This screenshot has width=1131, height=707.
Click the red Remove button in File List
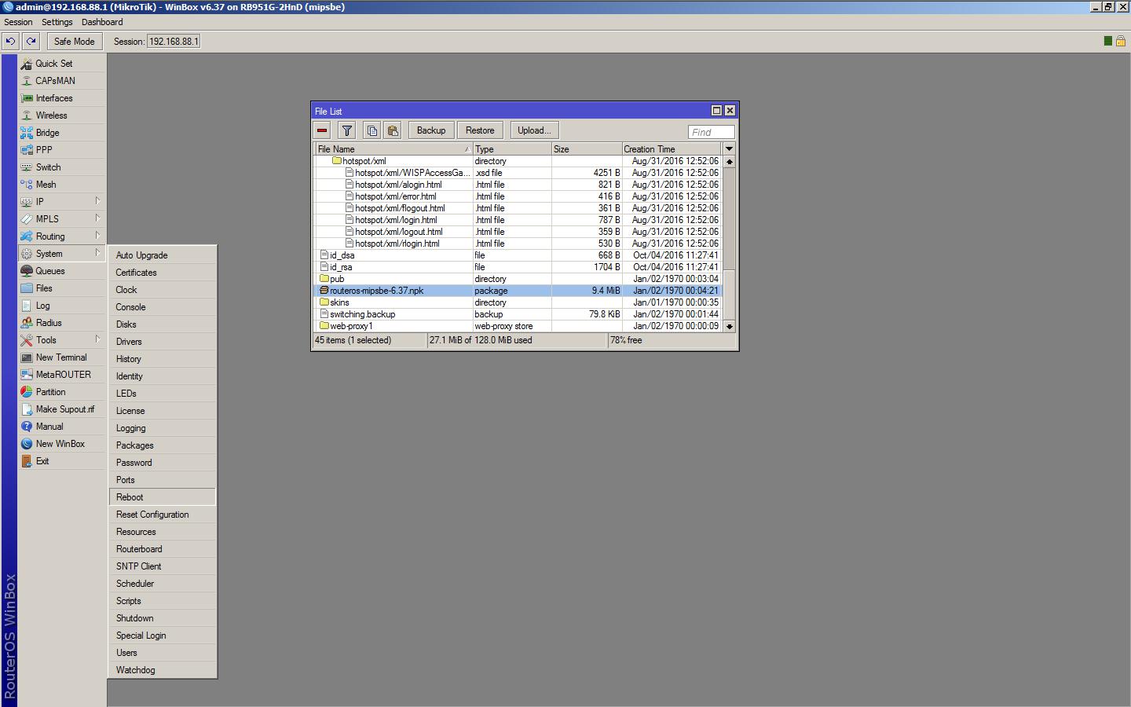tap(322, 130)
